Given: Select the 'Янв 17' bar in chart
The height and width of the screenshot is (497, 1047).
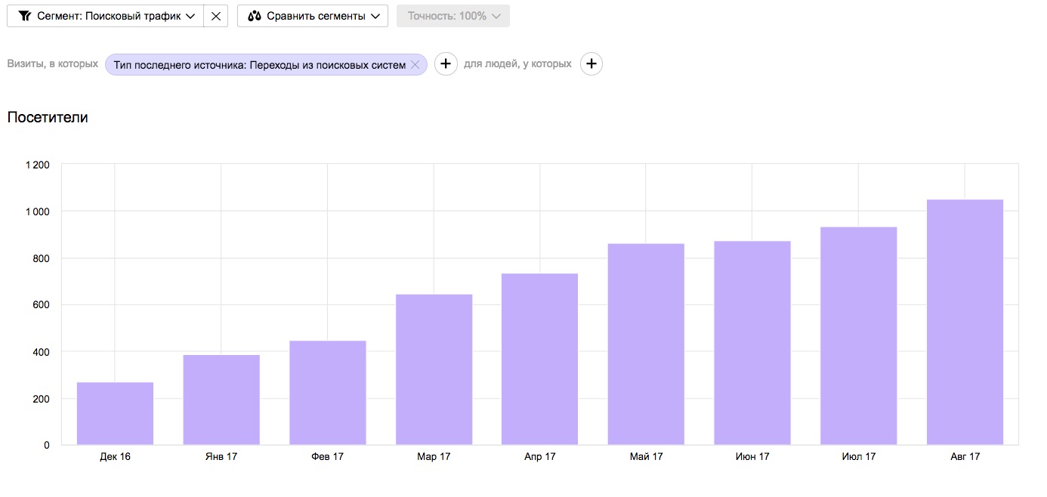Looking at the screenshot, I should tap(221, 400).
